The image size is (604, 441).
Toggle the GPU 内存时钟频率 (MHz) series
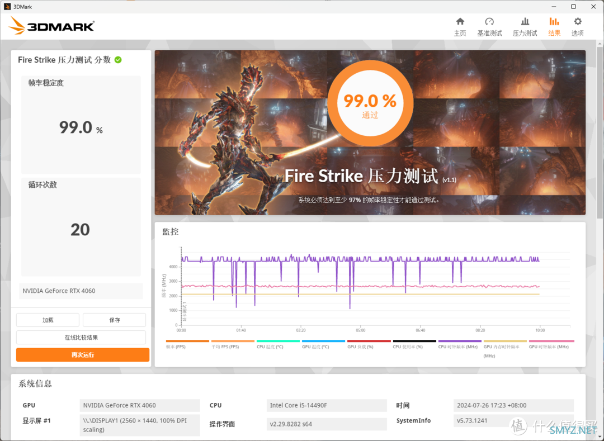point(505,349)
